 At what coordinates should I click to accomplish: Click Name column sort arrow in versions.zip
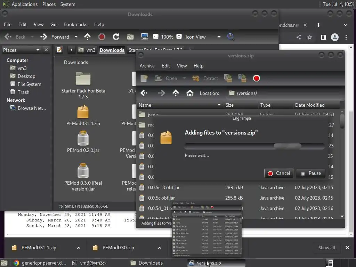click(219, 105)
